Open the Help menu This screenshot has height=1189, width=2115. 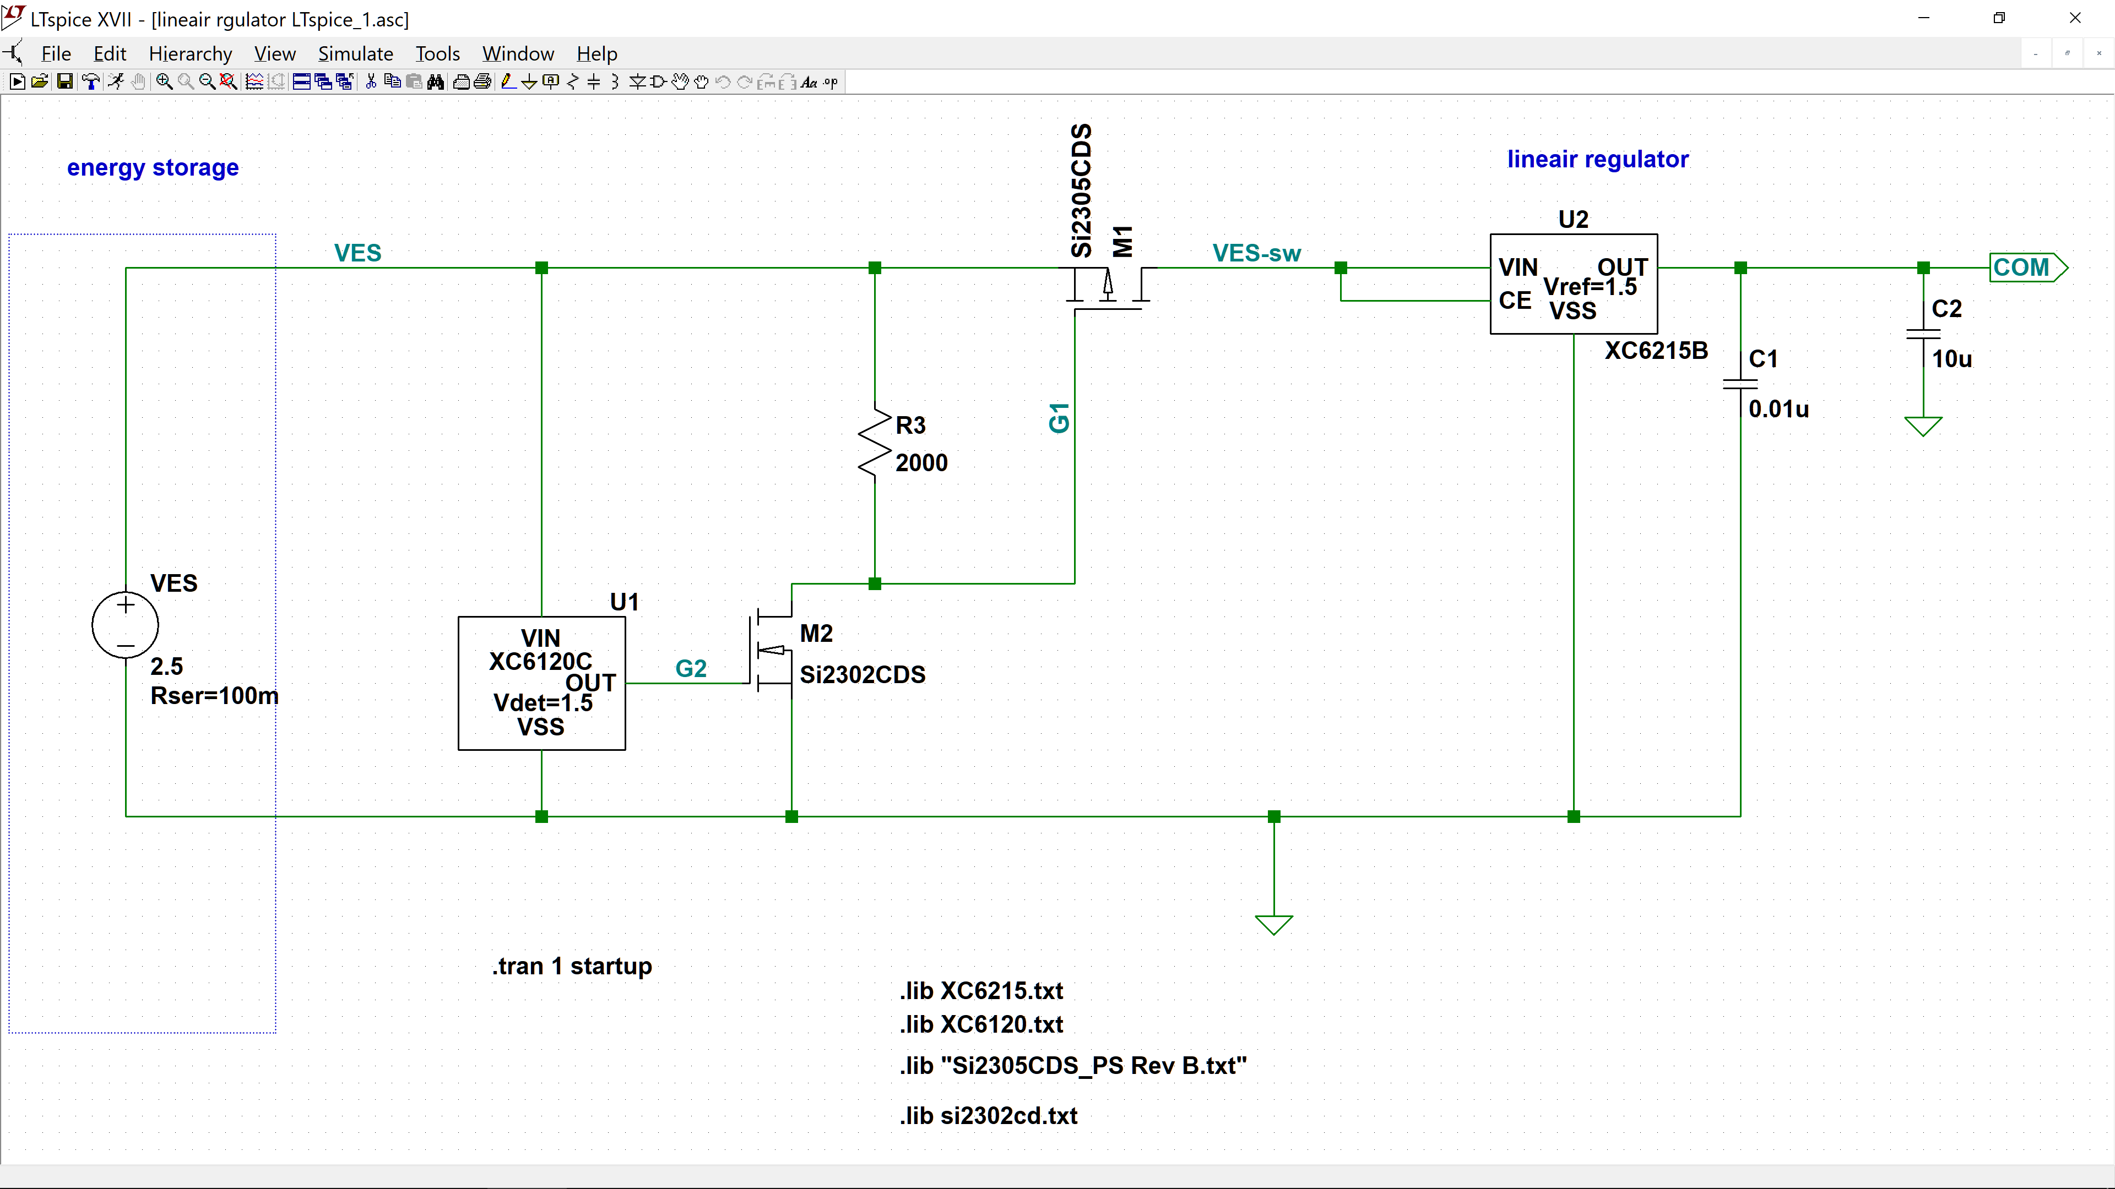[x=596, y=53]
